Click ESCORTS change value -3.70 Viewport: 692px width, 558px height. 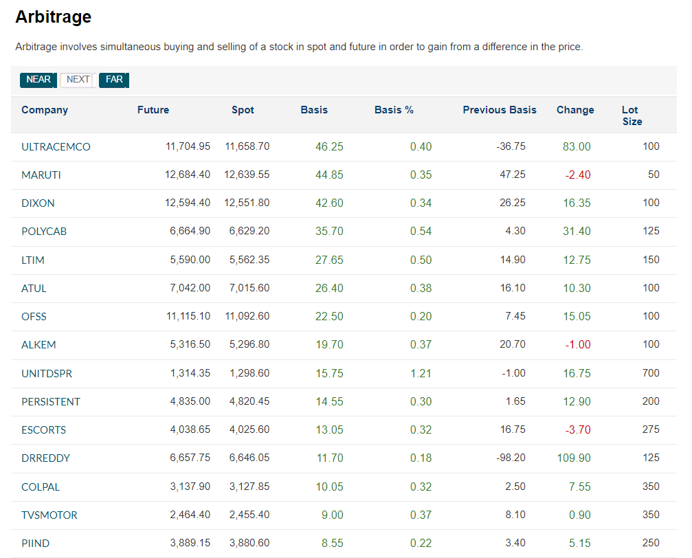coord(578,430)
